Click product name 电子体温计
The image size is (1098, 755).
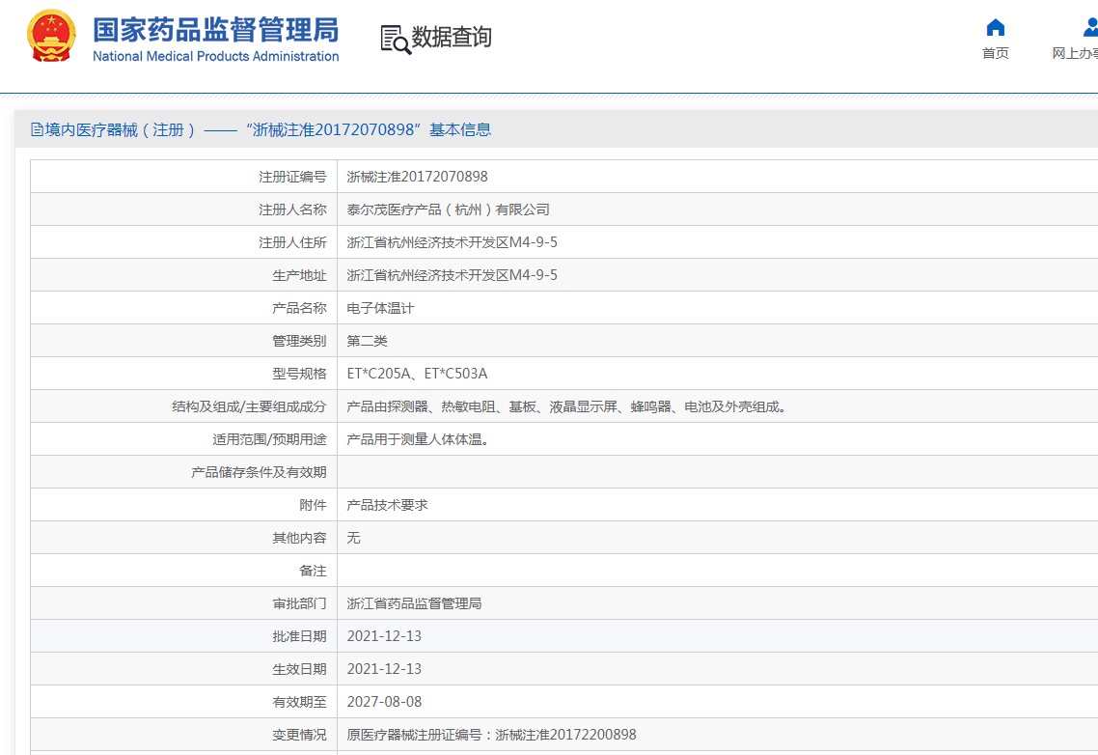click(x=380, y=308)
